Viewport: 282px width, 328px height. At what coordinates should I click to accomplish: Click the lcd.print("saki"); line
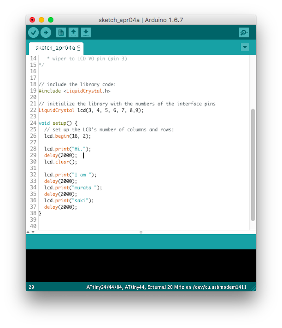(69, 200)
